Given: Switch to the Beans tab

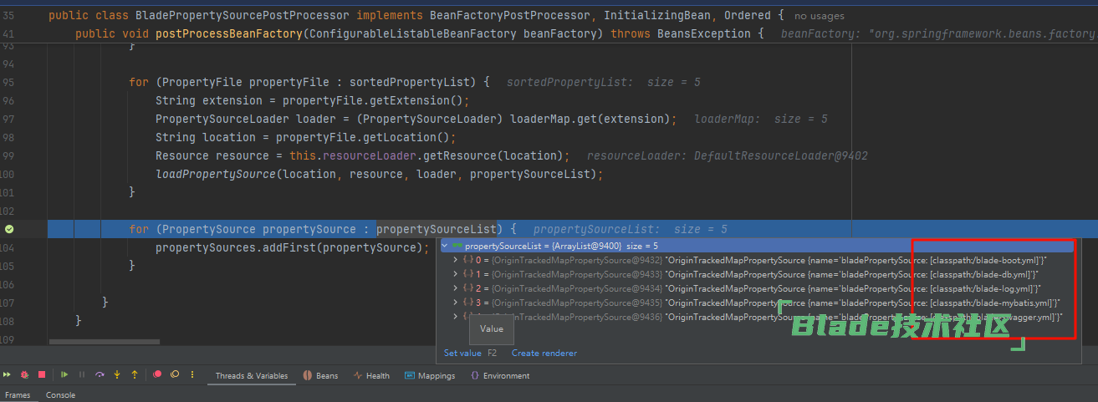Looking at the screenshot, I should coord(320,376).
